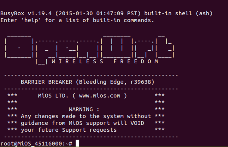Click the root@MiOS_45116000 prompt text

tap(31, 144)
